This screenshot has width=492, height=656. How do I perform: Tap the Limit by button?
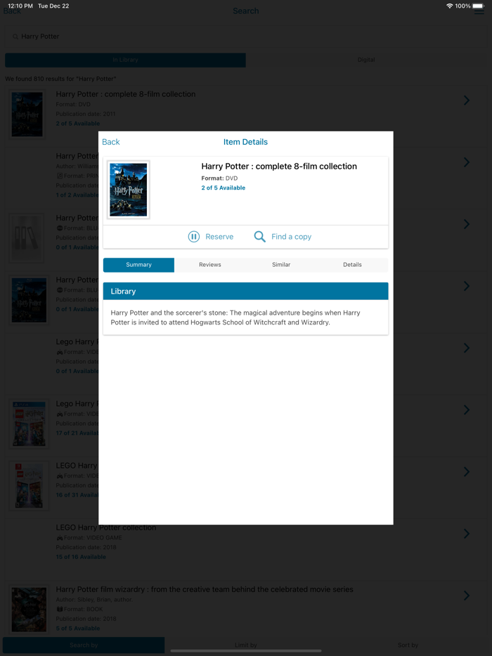(x=246, y=645)
